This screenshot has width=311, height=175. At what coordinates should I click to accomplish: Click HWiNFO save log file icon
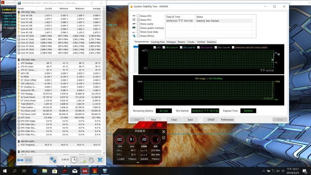click(82, 160)
